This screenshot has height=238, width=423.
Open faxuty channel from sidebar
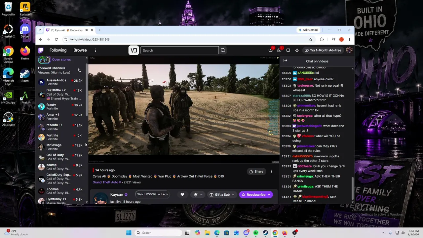61,106
